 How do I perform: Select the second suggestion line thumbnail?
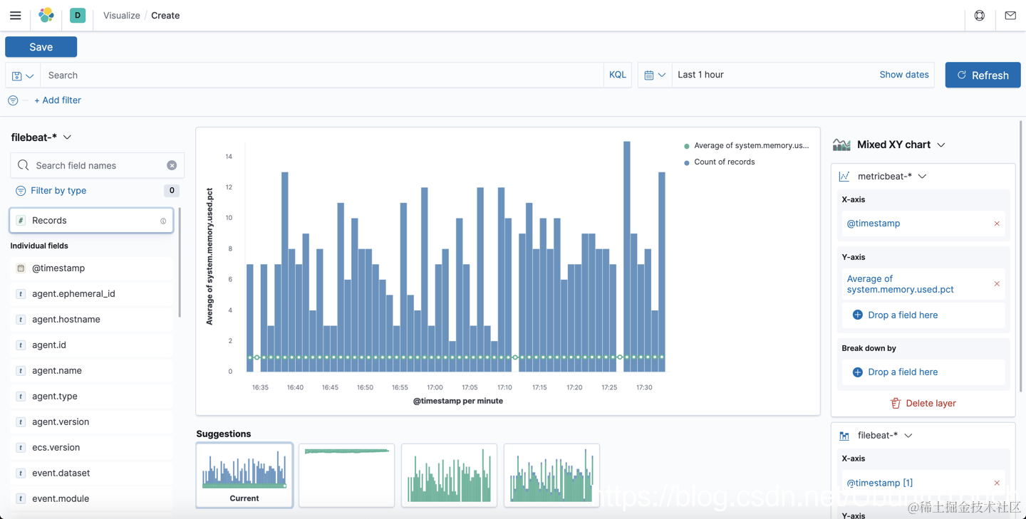coord(346,475)
